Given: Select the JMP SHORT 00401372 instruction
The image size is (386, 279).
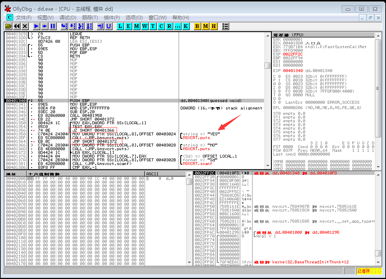Looking at the screenshot, I should 94,141.
